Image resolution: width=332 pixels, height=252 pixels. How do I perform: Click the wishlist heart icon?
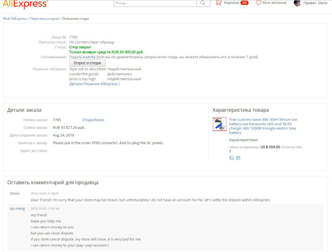click(258, 3)
